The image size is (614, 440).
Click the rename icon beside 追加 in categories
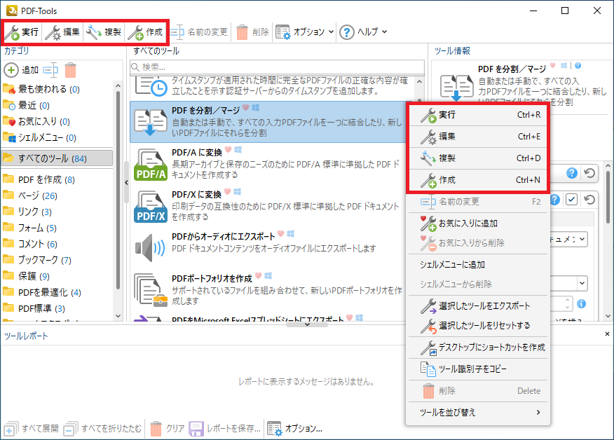coord(50,70)
